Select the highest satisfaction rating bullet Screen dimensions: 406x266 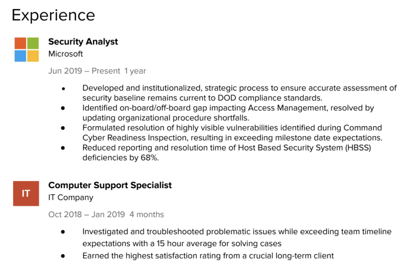(208, 256)
